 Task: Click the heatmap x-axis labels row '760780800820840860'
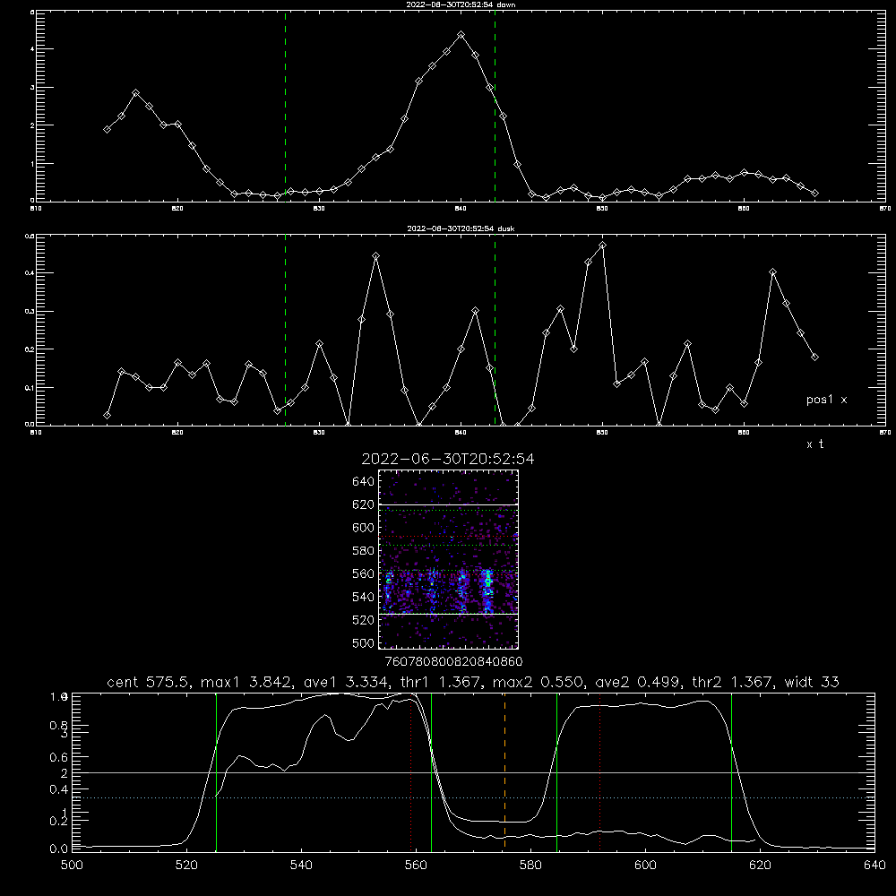click(454, 661)
